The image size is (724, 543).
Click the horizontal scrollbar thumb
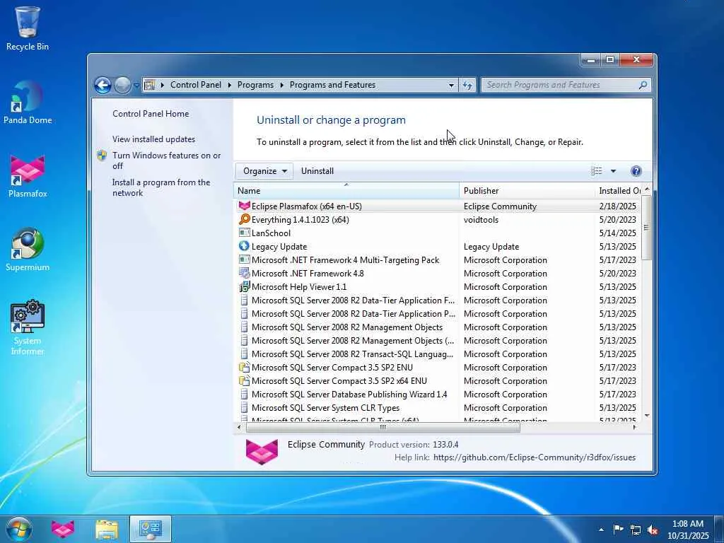click(383, 427)
